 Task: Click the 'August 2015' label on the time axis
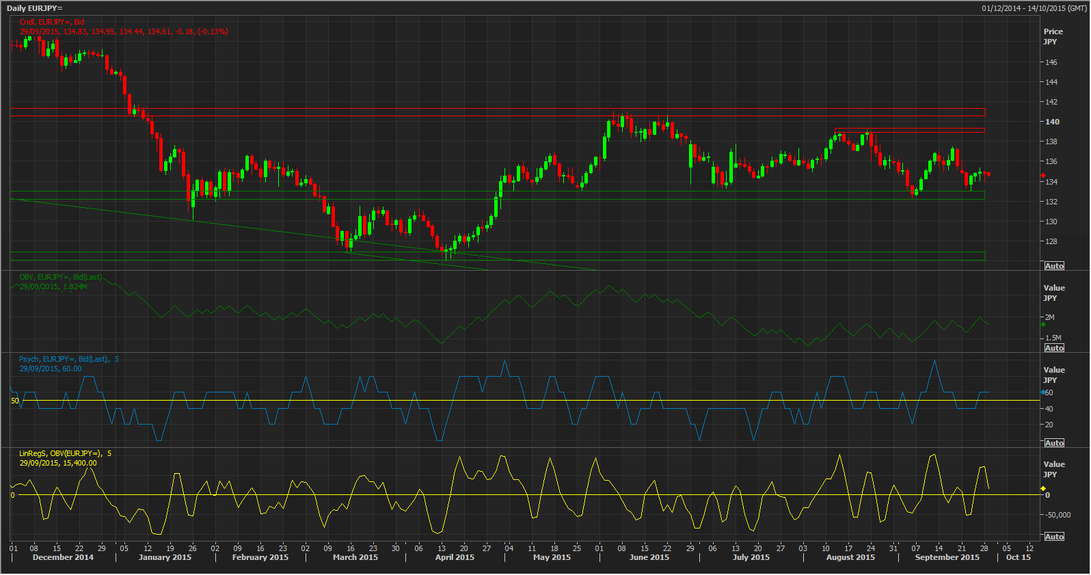[850, 557]
